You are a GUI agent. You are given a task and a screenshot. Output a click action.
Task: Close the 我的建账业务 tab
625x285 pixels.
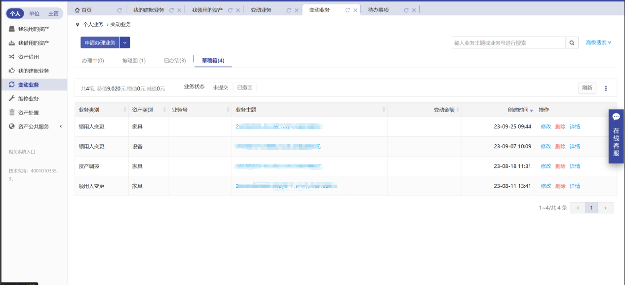179,10
